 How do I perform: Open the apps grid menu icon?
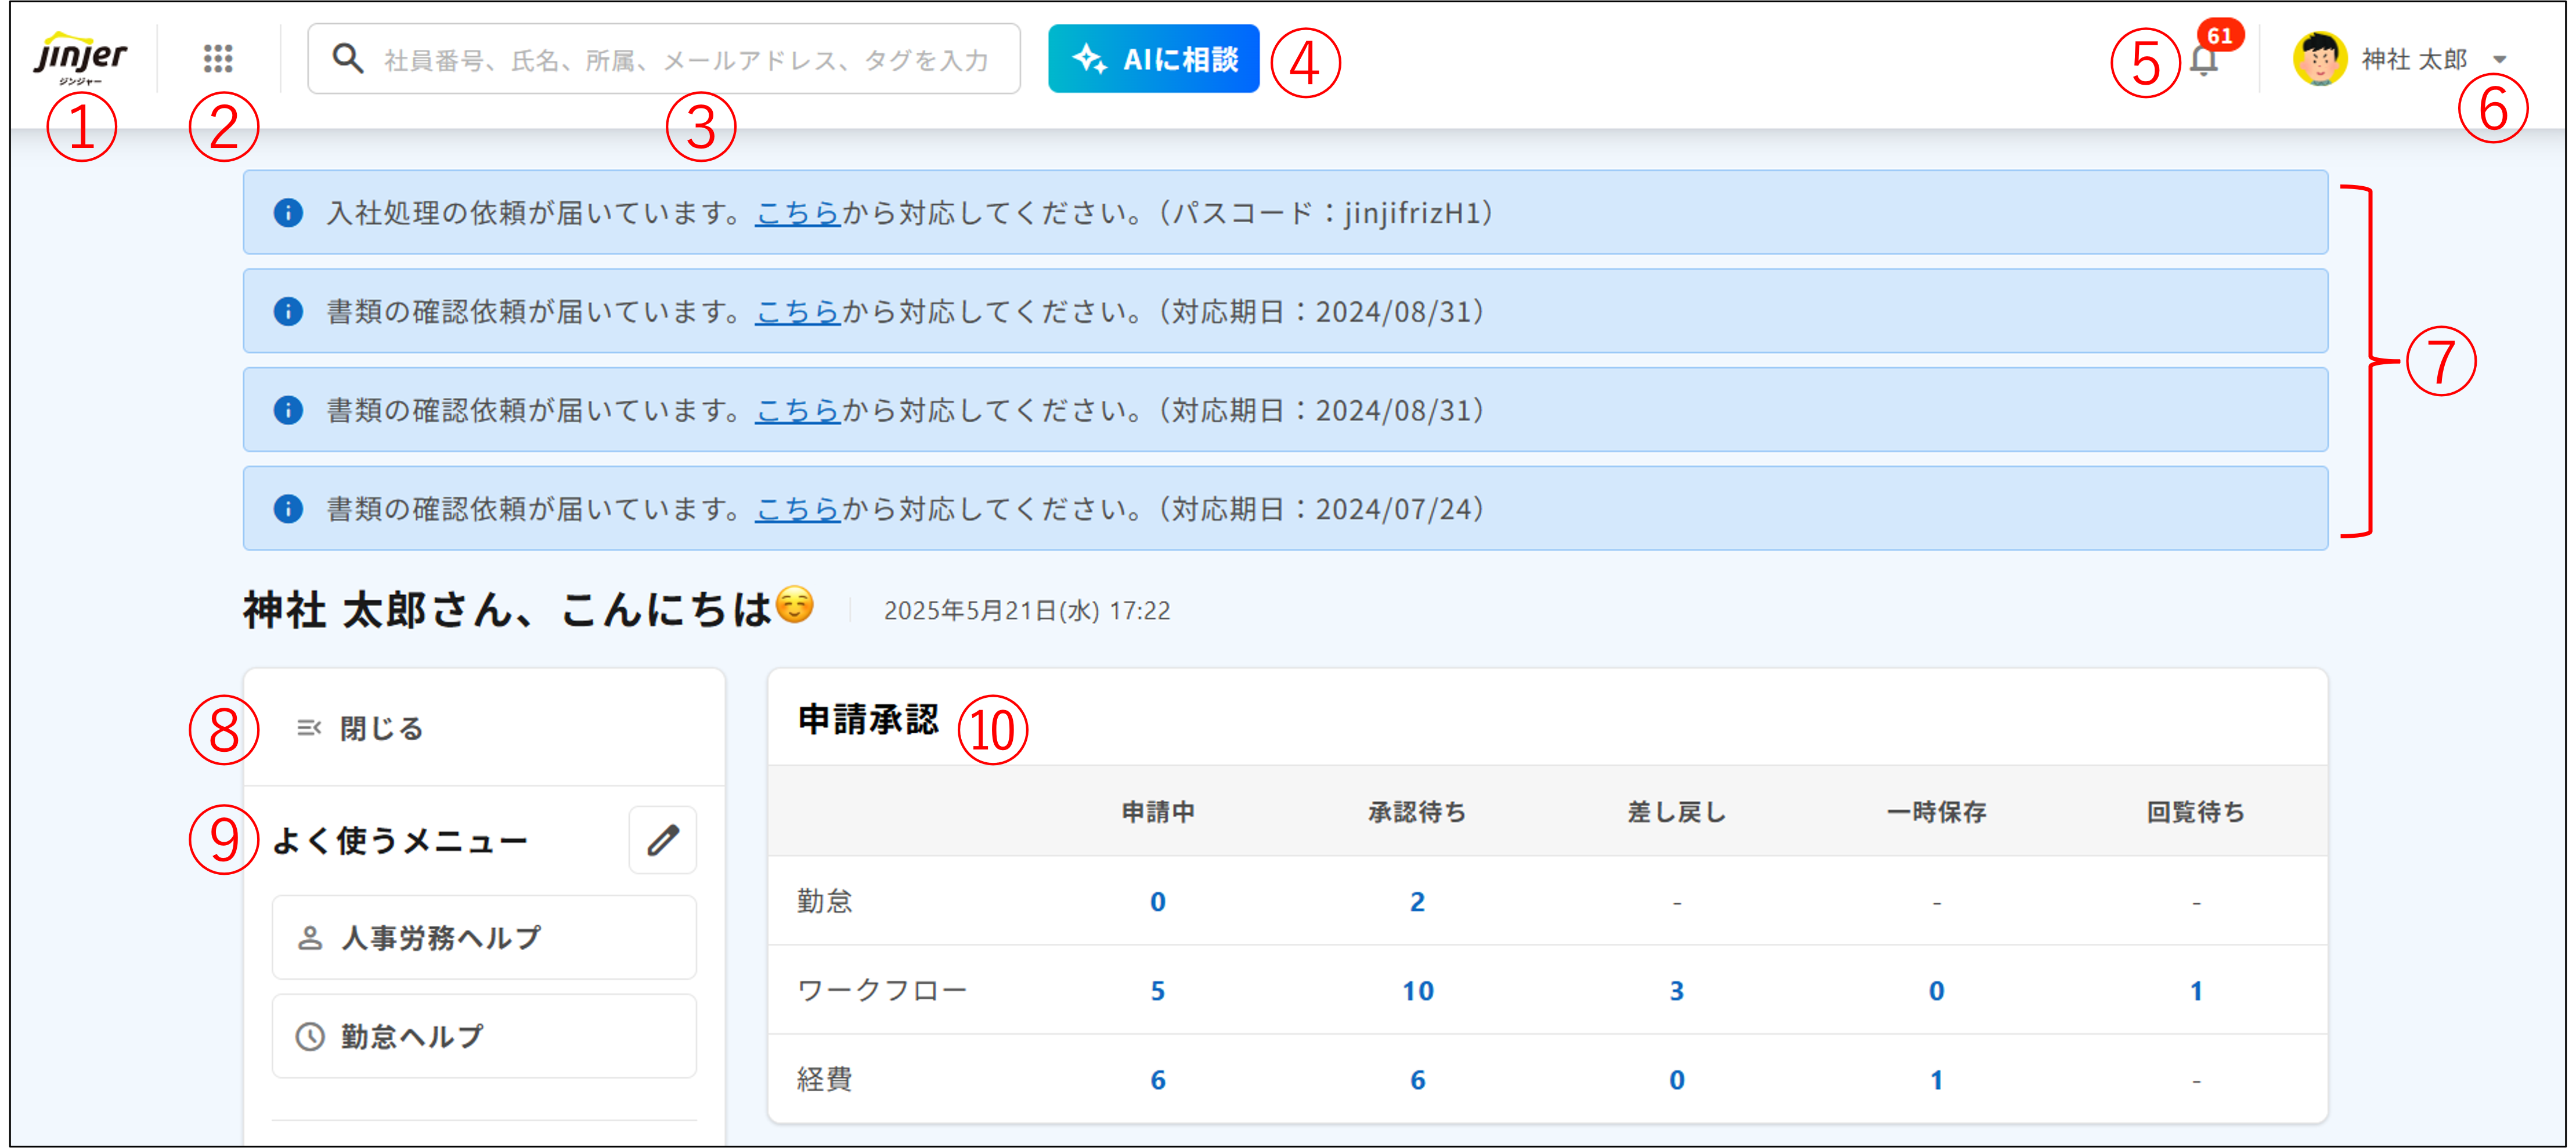click(218, 59)
